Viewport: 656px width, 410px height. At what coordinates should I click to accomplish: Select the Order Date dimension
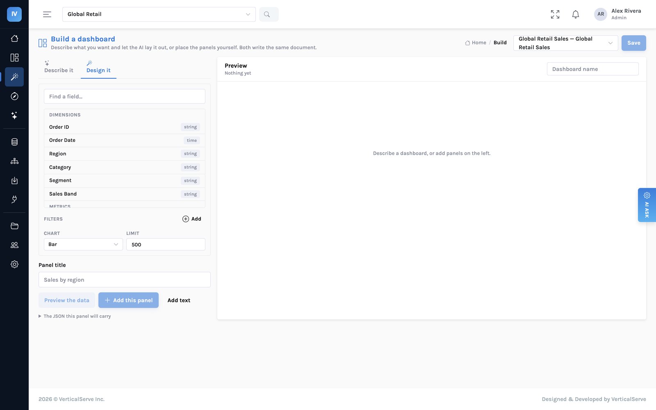tap(125, 140)
